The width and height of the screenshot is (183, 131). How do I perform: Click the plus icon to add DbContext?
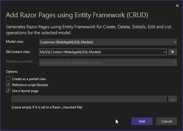(x=172, y=52)
